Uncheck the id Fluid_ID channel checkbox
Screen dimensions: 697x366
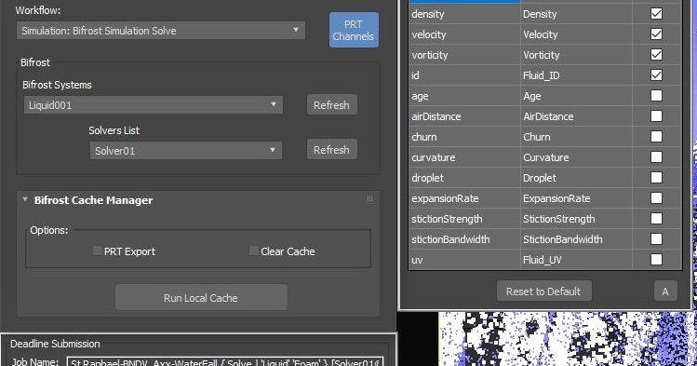pos(656,75)
